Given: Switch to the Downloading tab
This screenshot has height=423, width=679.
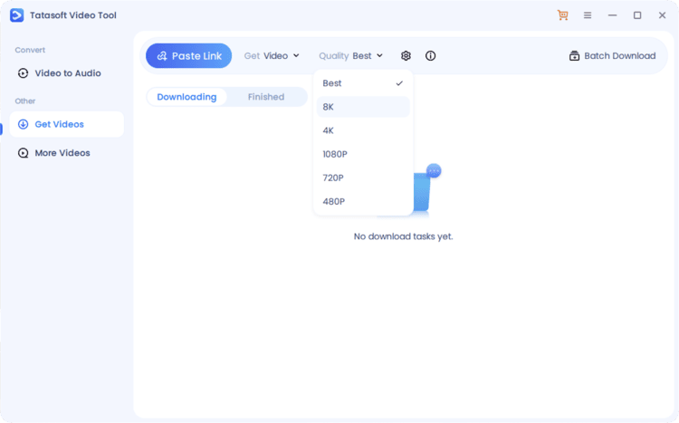Looking at the screenshot, I should (x=186, y=97).
